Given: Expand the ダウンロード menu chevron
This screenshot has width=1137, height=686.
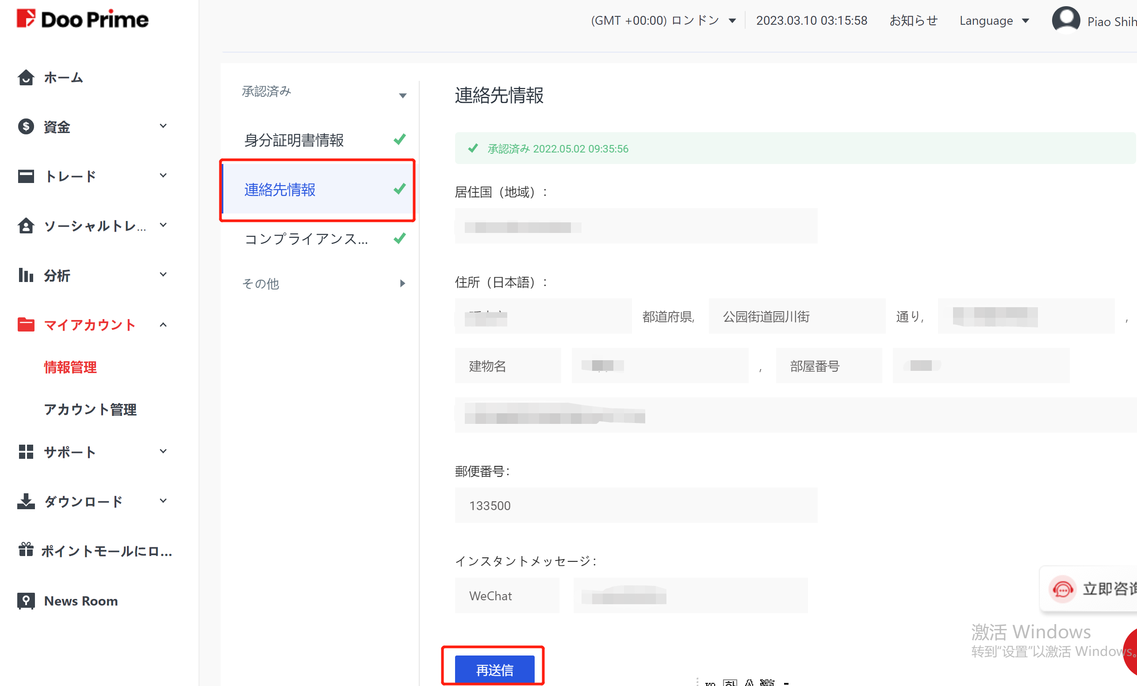Looking at the screenshot, I should (163, 500).
